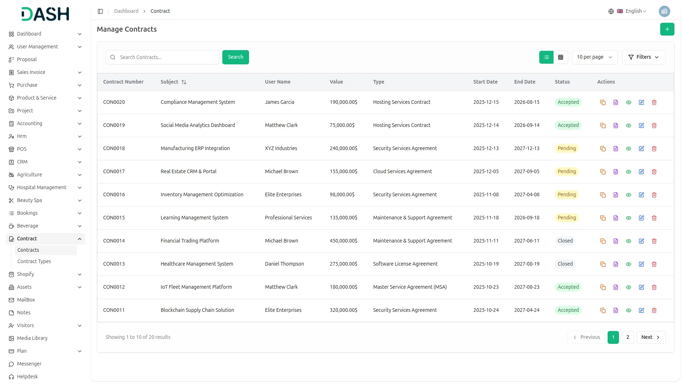Open document icon for CON0019 row
The width and height of the screenshot is (683, 384).
pos(615,126)
